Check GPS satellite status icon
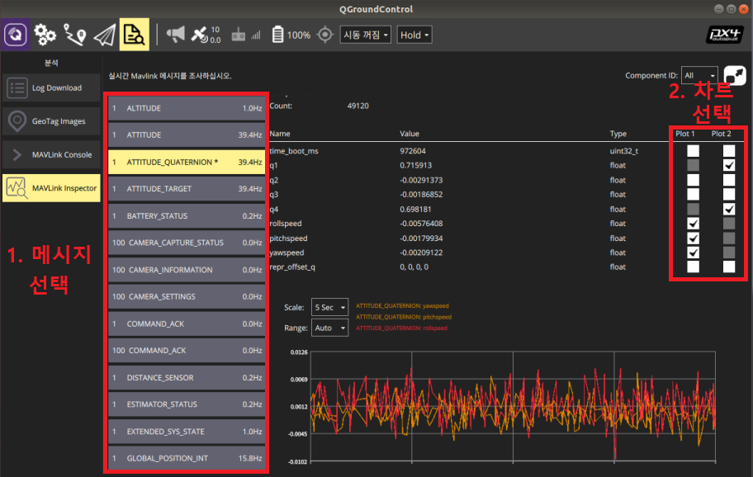Viewport: 753px width, 477px height. click(199, 35)
